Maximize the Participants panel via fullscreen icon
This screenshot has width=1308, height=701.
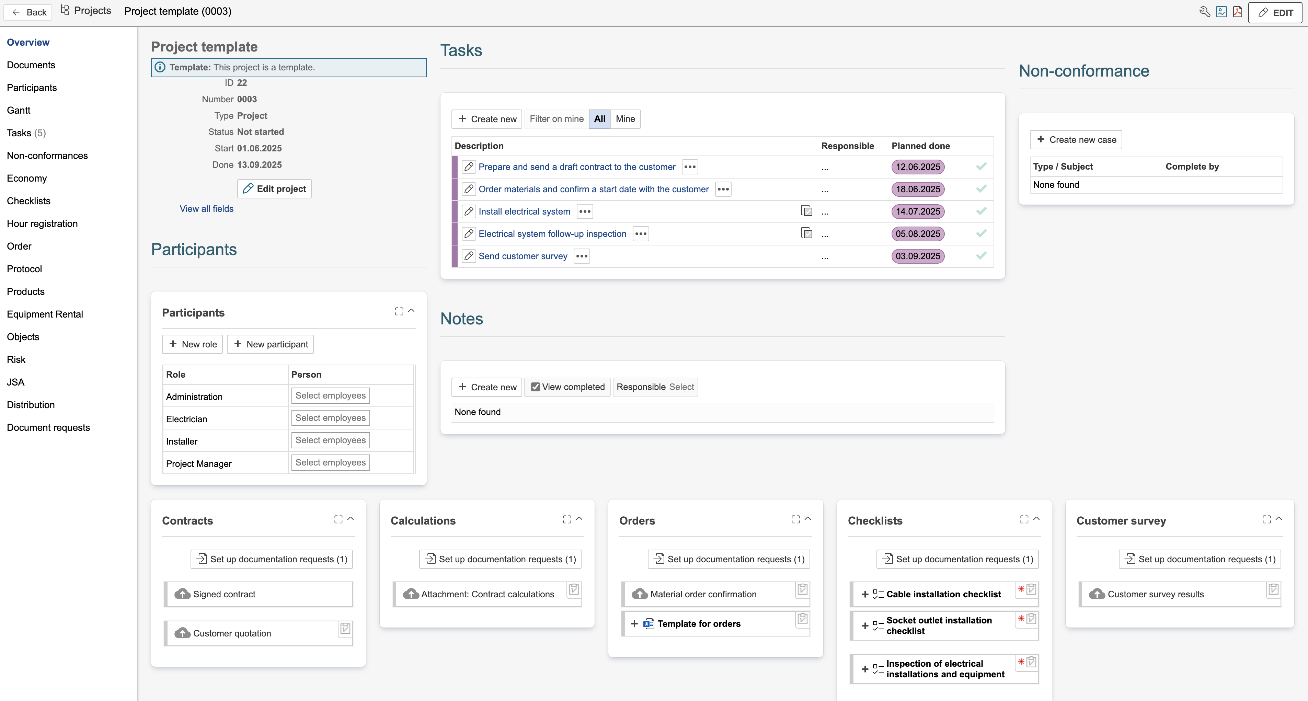click(399, 311)
